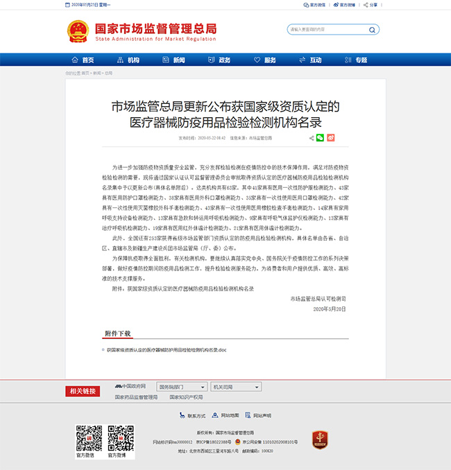Click the top-bar share (分享) icon
Screen dimensions: 451x470
(370, 5)
